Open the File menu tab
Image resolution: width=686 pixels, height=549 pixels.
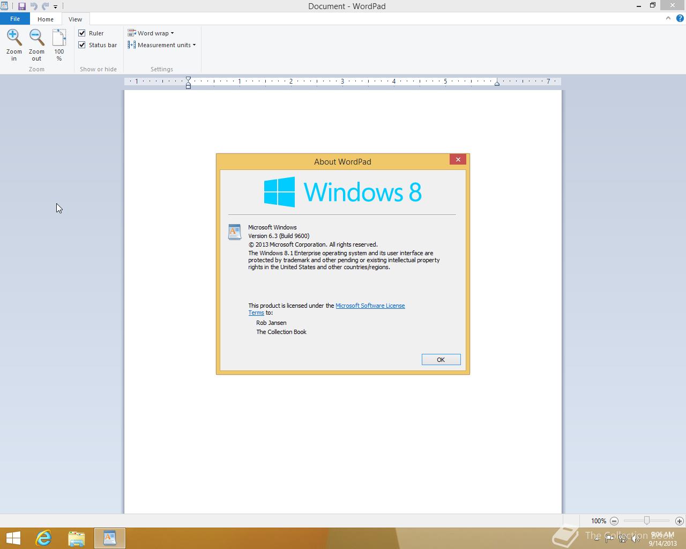click(15, 19)
